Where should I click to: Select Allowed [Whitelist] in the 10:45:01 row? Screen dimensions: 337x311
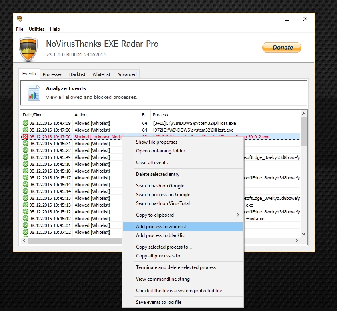tap(92, 225)
